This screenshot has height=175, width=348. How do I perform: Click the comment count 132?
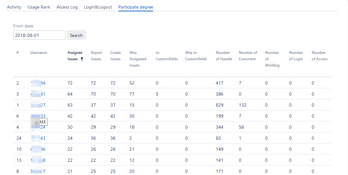tap(243, 105)
